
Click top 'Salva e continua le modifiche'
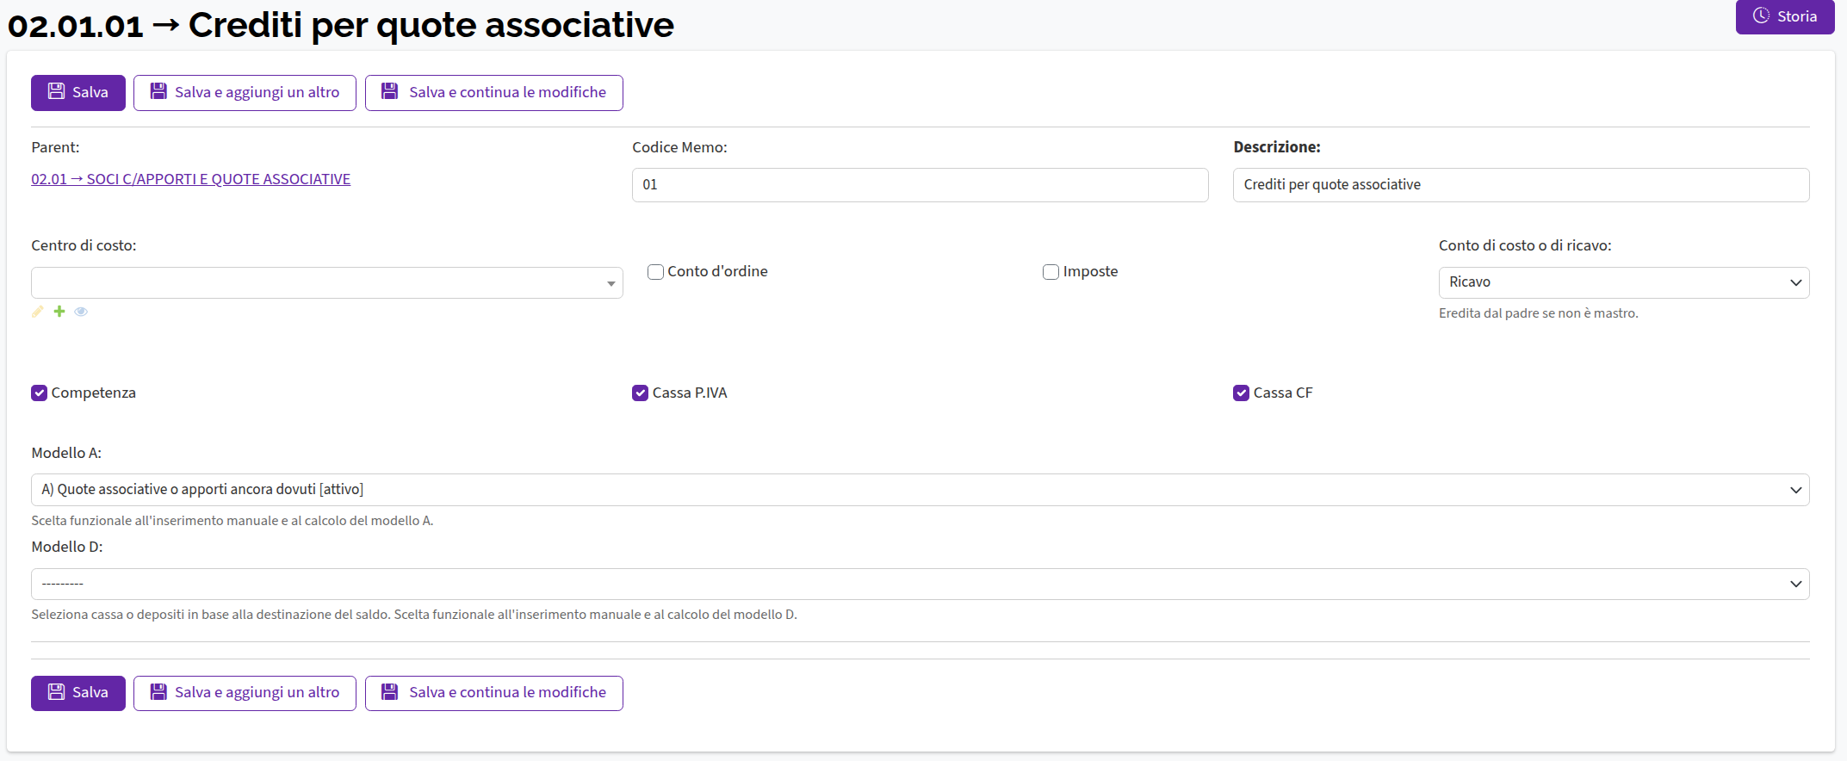493,93
